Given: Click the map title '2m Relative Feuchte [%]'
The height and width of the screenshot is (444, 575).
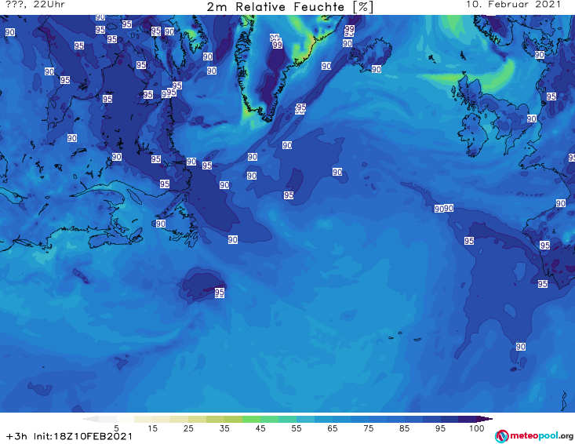Looking at the screenshot, I should (x=289, y=7).
